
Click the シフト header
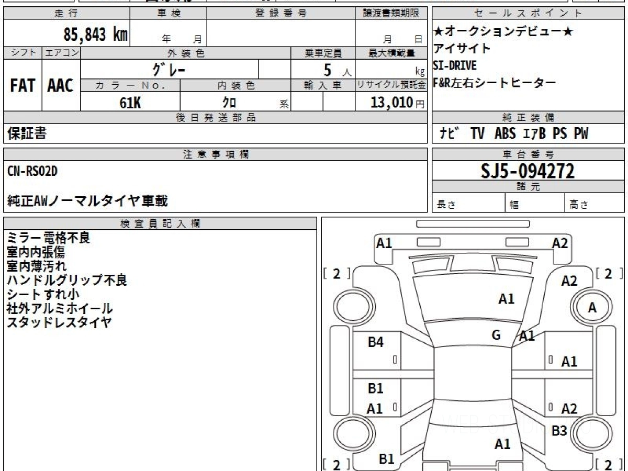[23, 53]
